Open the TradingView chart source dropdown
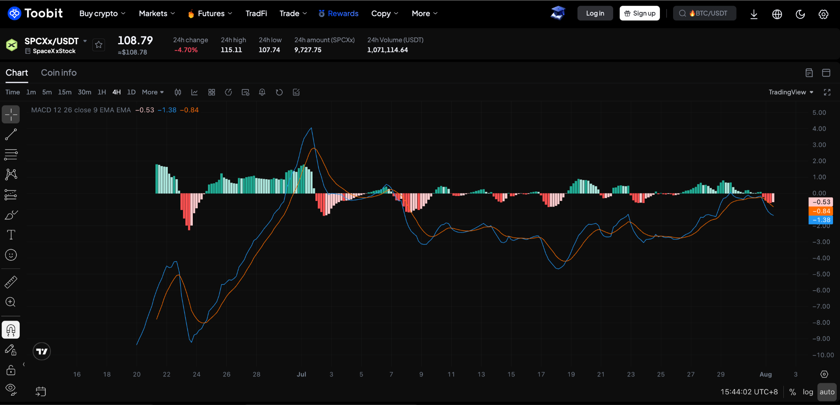 point(791,92)
